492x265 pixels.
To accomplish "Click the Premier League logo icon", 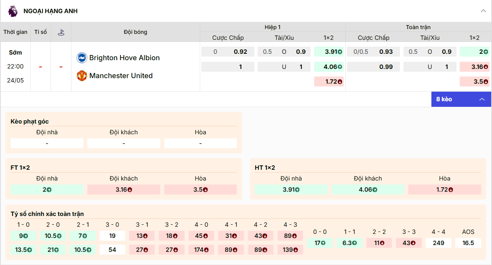I will coord(13,11).
